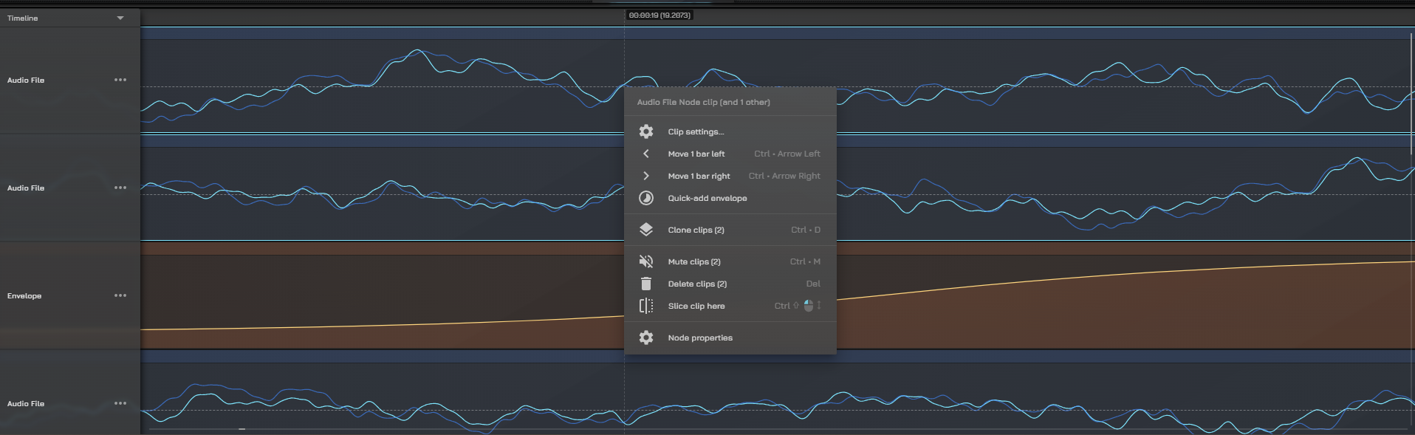The height and width of the screenshot is (435, 1415).
Task: Choose Quick-add envelope
Action: [x=730, y=198]
